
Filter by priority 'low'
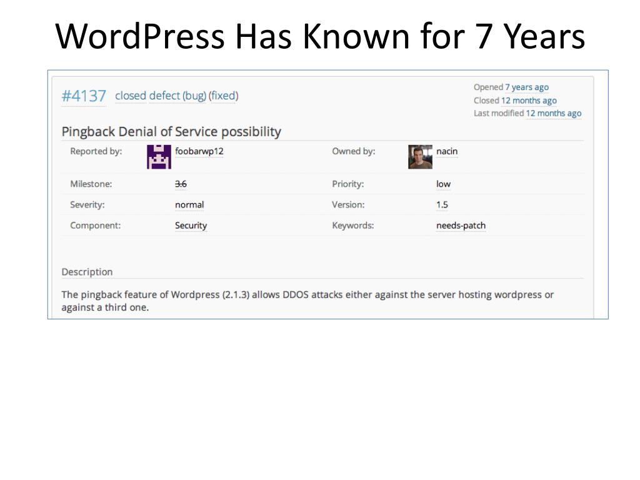click(x=443, y=184)
